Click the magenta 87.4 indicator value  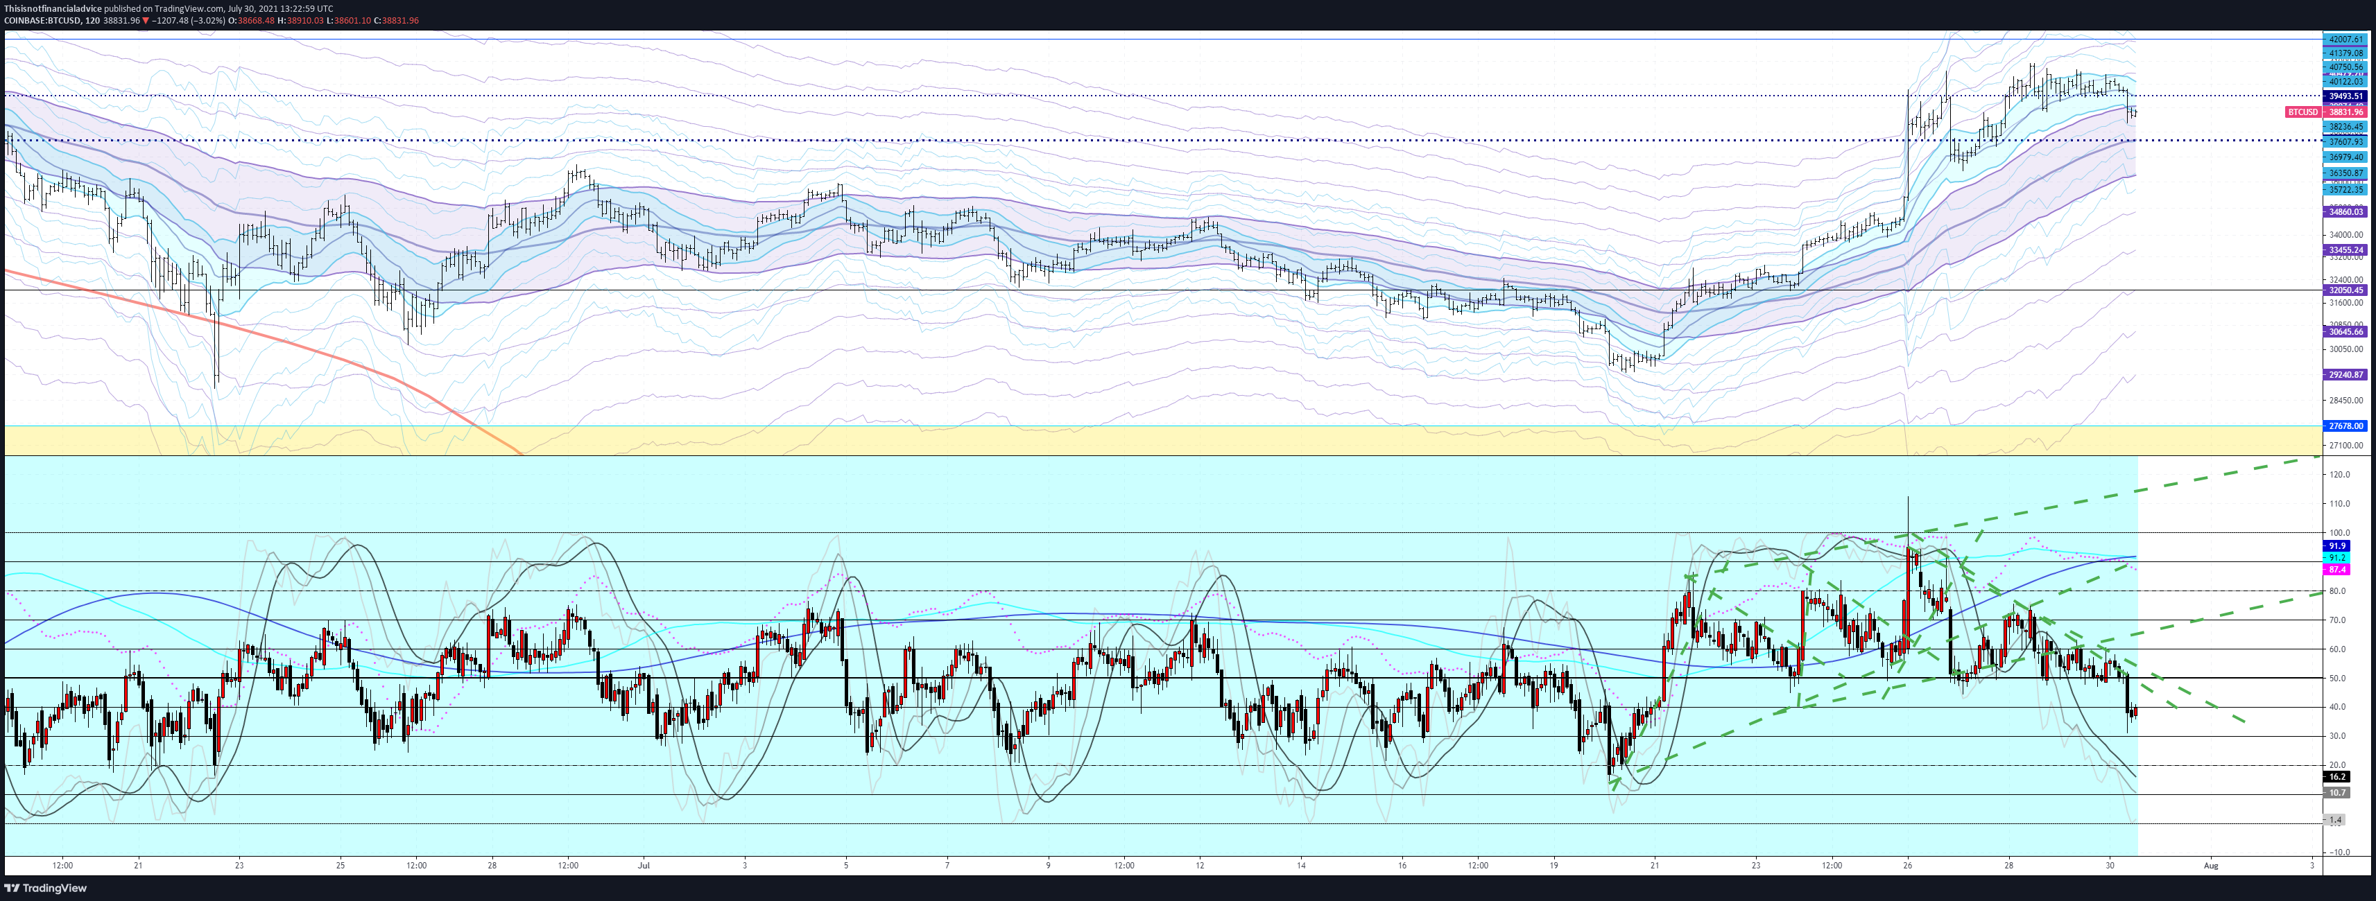point(2336,570)
